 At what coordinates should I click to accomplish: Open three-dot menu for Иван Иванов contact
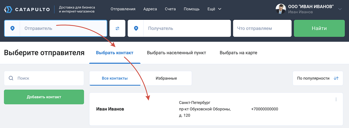336,99
